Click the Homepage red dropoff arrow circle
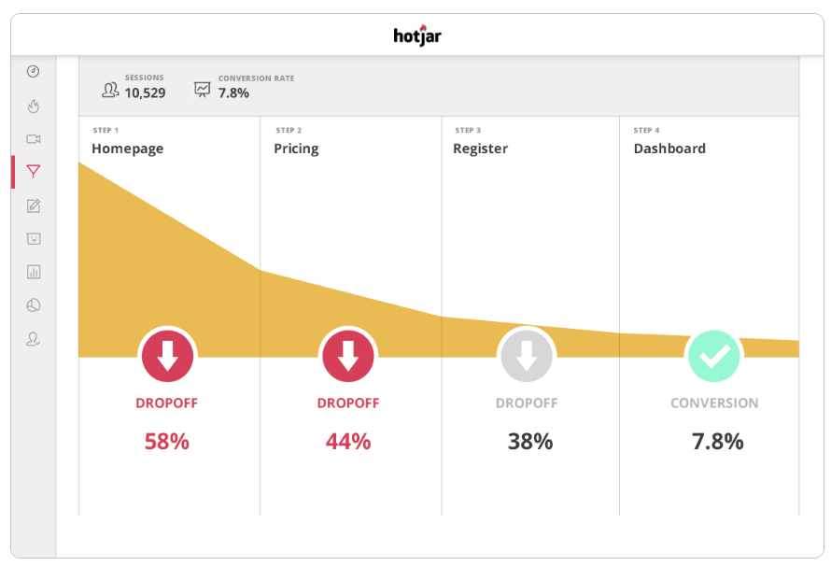 (167, 356)
